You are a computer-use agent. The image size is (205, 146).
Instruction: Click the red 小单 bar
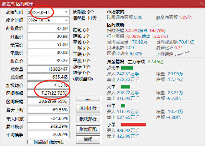(134, 125)
